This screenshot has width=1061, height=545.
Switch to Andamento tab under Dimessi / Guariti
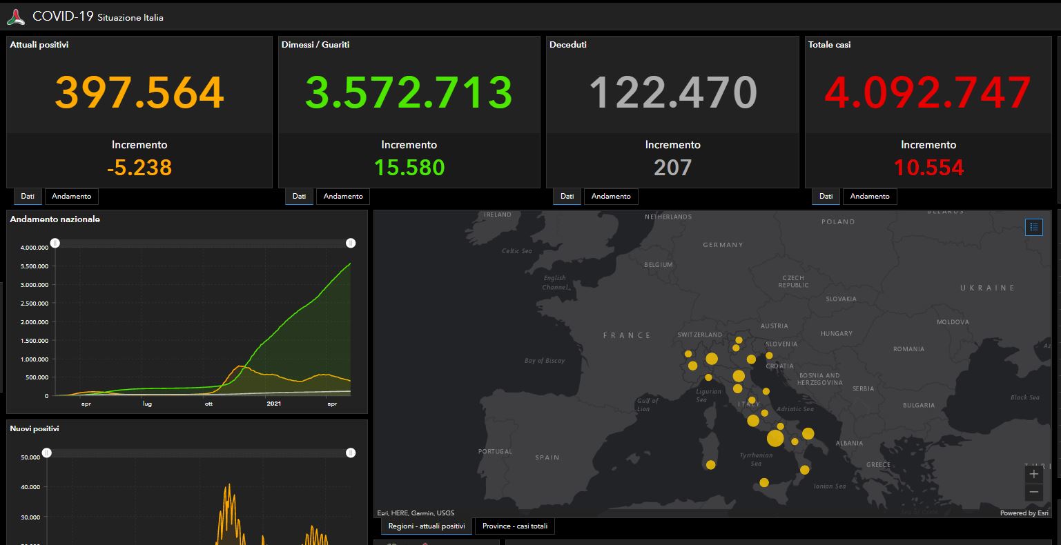343,196
